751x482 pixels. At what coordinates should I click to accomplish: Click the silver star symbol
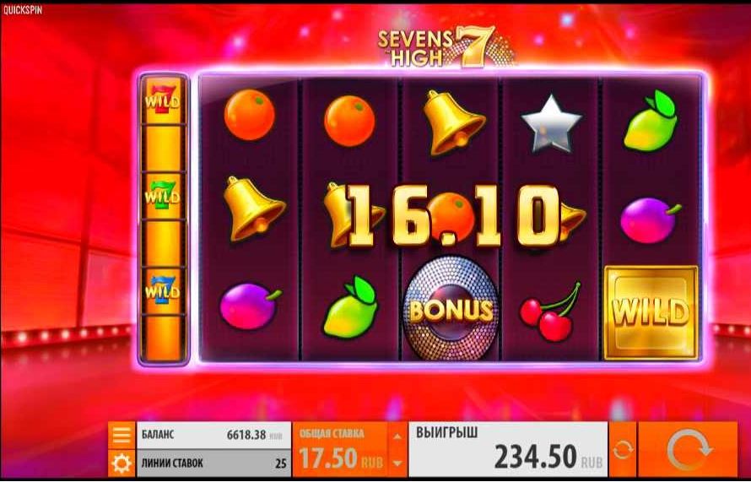[x=551, y=124]
